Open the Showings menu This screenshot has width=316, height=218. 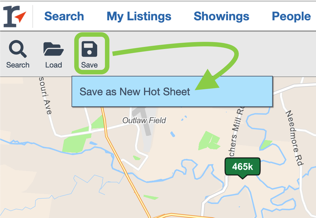point(221,16)
